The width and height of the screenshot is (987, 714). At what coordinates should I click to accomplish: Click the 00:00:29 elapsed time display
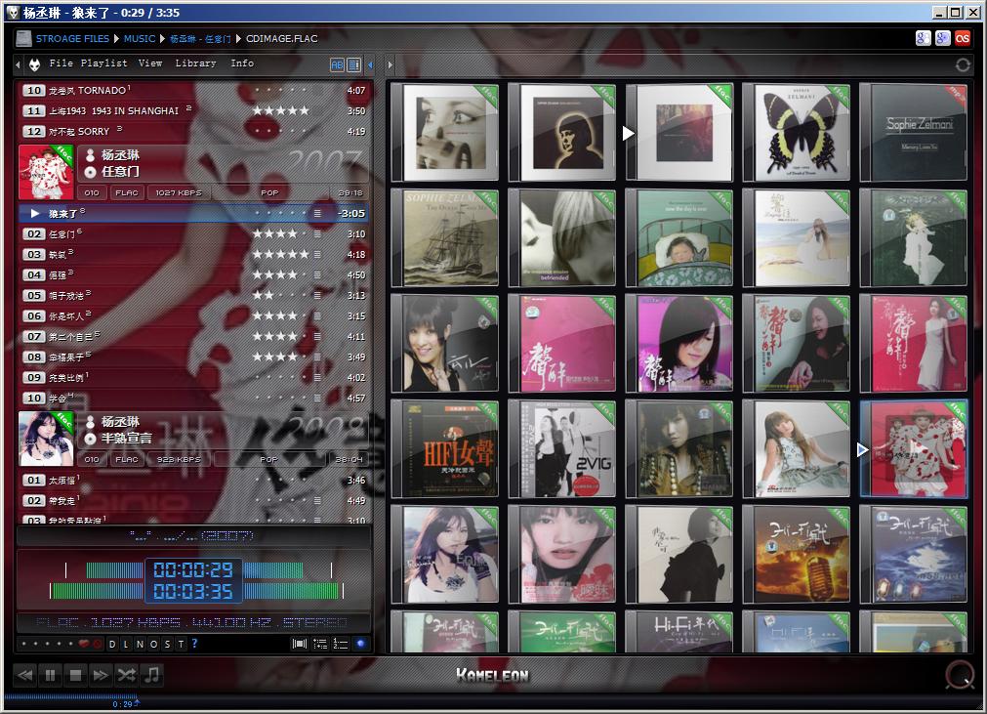coord(193,569)
